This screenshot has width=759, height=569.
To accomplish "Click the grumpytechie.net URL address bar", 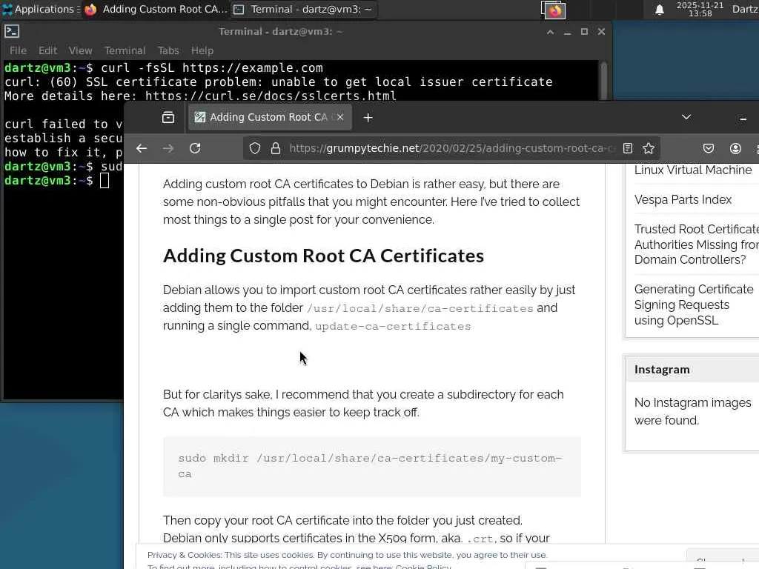I will click(x=452, y=148).
